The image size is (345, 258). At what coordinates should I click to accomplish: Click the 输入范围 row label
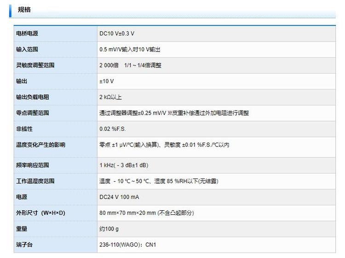point(27,49)
